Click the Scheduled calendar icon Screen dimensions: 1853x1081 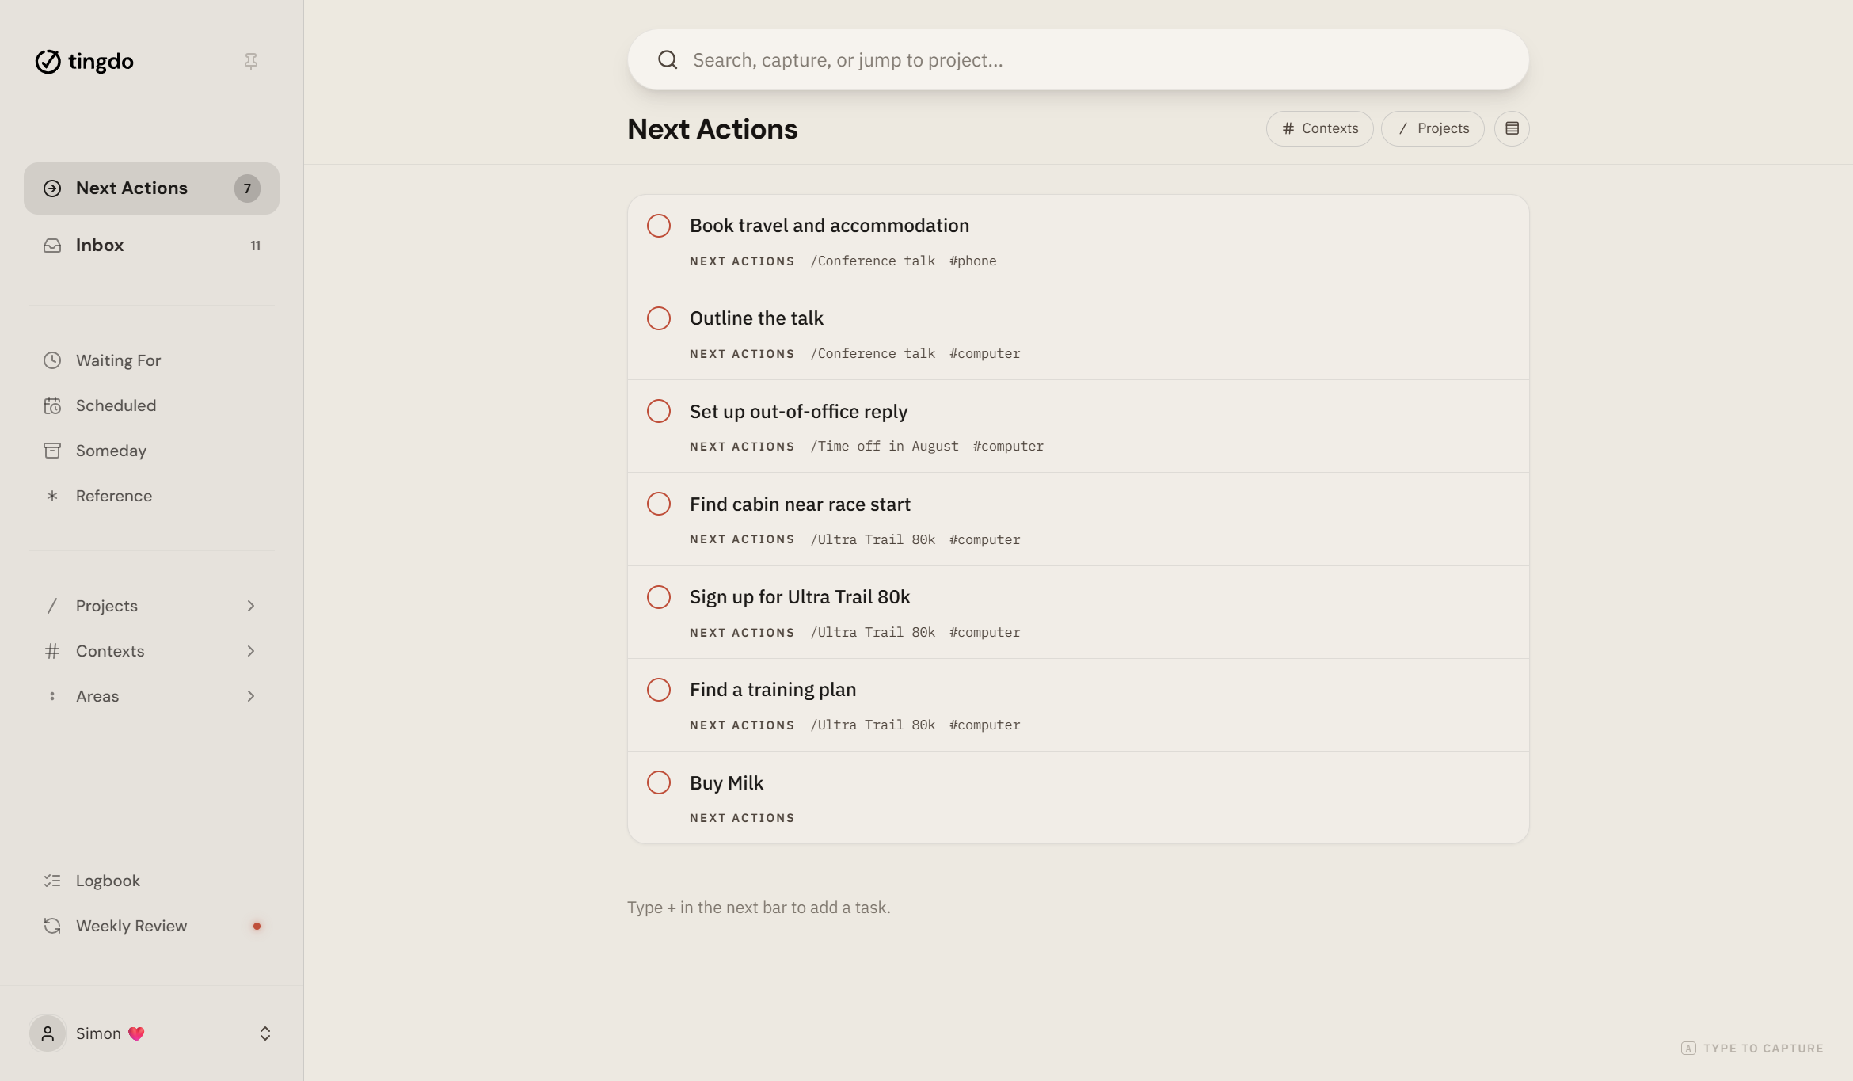coord(52,405)
